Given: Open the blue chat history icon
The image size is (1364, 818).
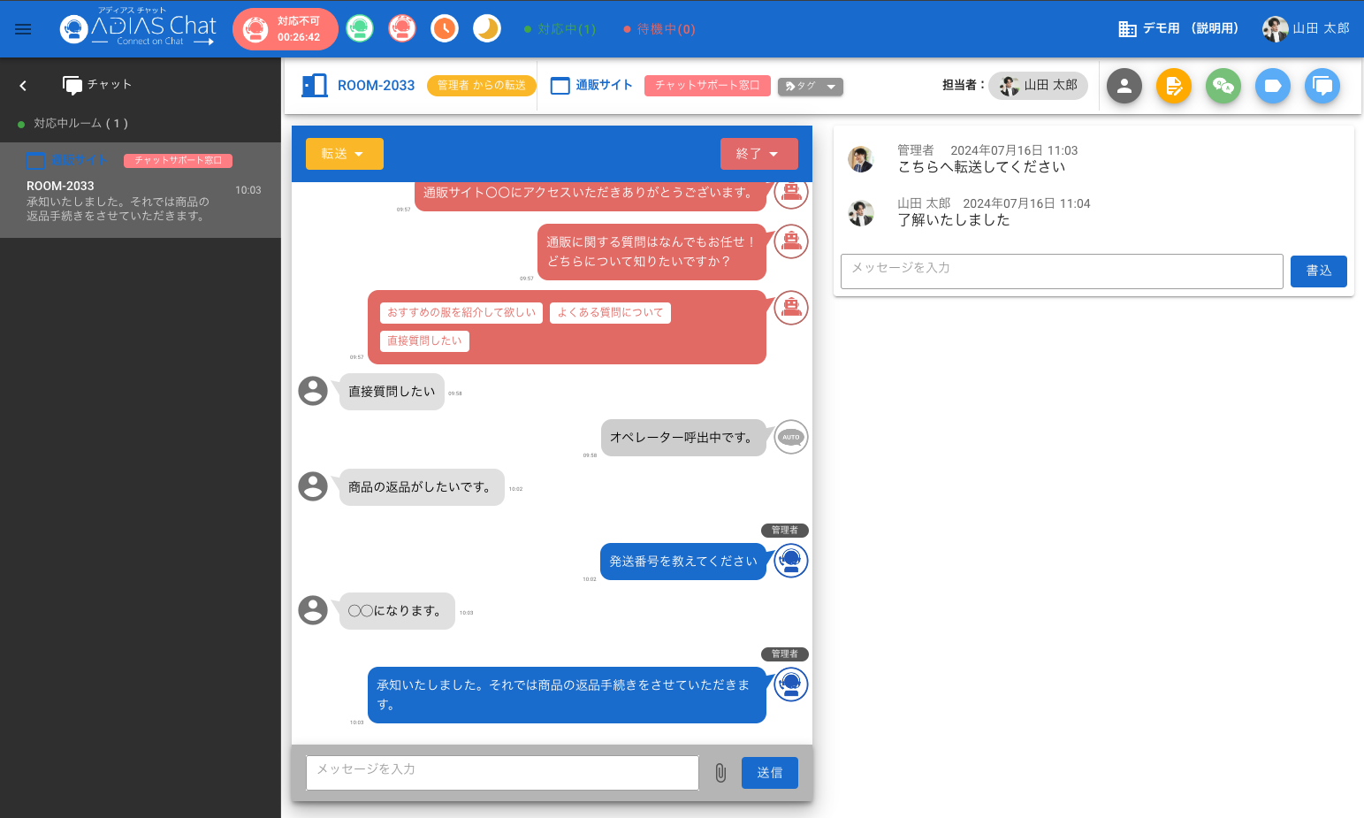Looking at the screenshot, I should pyautogui.click(x=1322, y=86).
